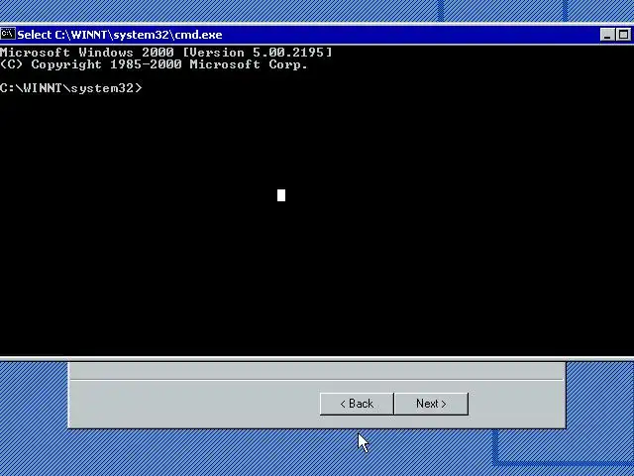Screen dimensions: 634x476
Task: Click the Next > button
Action: click(x=431, y=404)
